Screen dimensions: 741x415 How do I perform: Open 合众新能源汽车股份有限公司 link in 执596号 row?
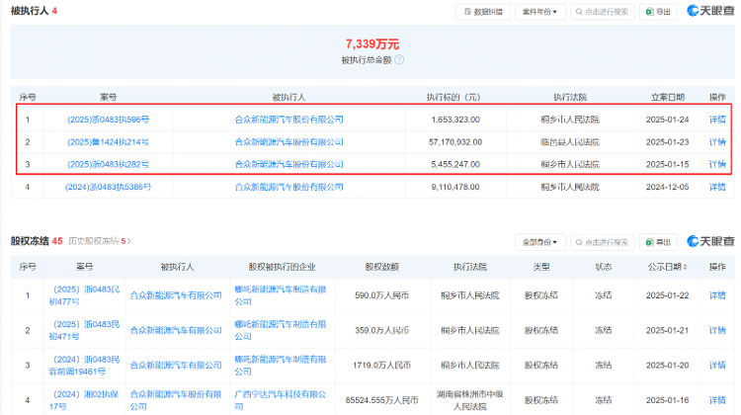288,120
